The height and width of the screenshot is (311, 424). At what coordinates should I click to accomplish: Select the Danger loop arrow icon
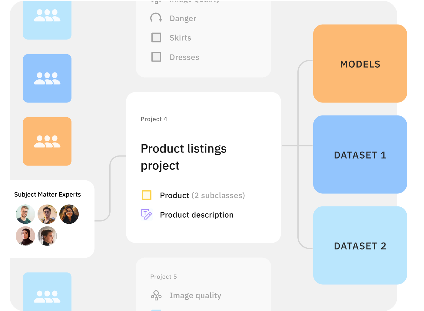(156, 18)
